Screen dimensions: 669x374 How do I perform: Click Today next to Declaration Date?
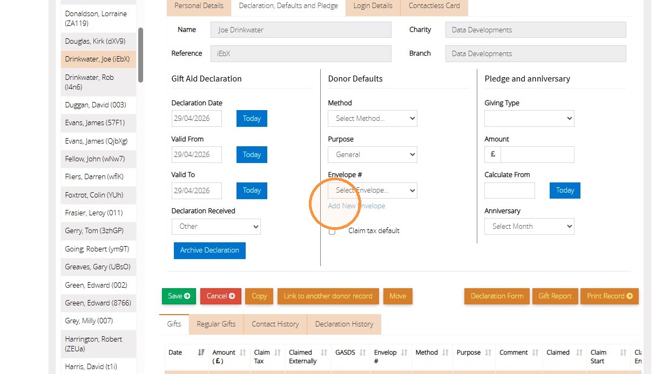[252, 118]
